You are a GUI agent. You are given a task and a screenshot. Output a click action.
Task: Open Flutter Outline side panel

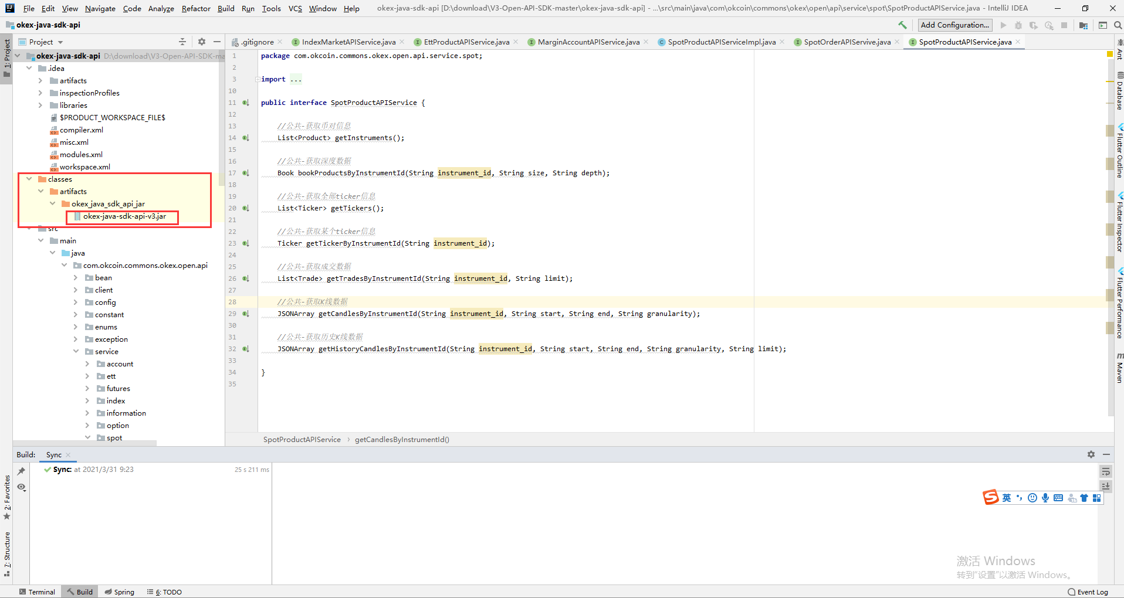click(1119, 151)
